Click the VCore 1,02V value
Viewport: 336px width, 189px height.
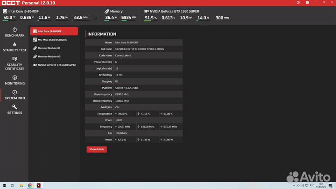118,120
